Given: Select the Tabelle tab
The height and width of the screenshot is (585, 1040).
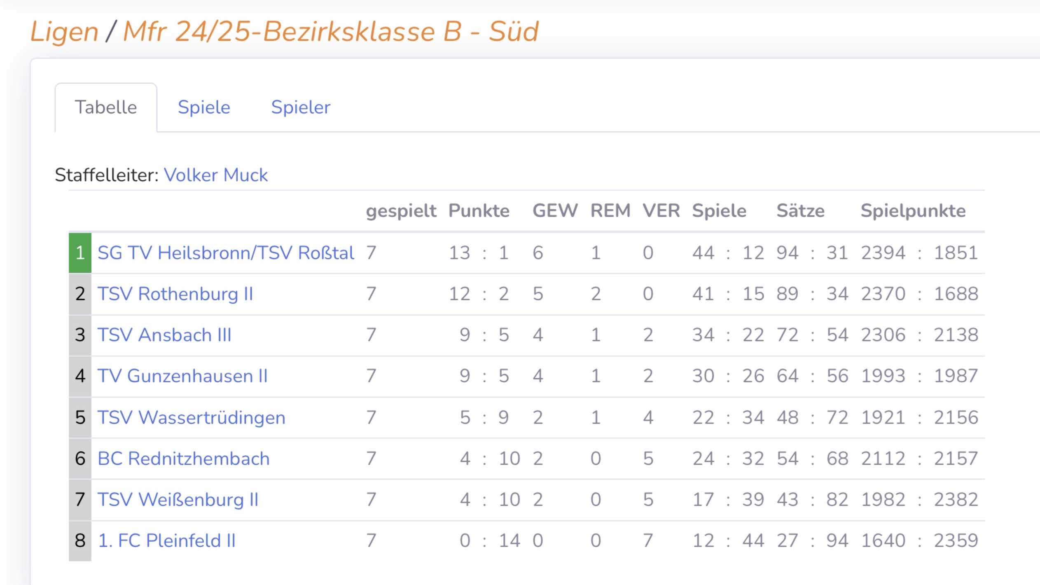Looking at the screenshot, I should coord(106,108).
